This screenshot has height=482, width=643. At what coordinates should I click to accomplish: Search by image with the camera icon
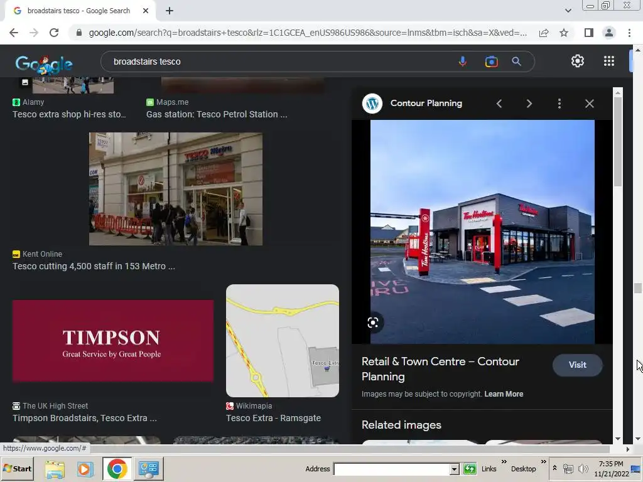[x=491, y=62]
